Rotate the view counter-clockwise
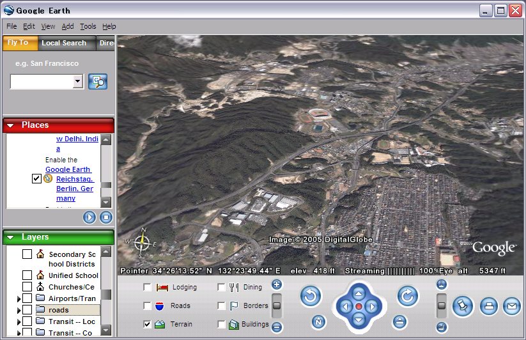Viewport: 526px width, 340px height. point(310,296)
